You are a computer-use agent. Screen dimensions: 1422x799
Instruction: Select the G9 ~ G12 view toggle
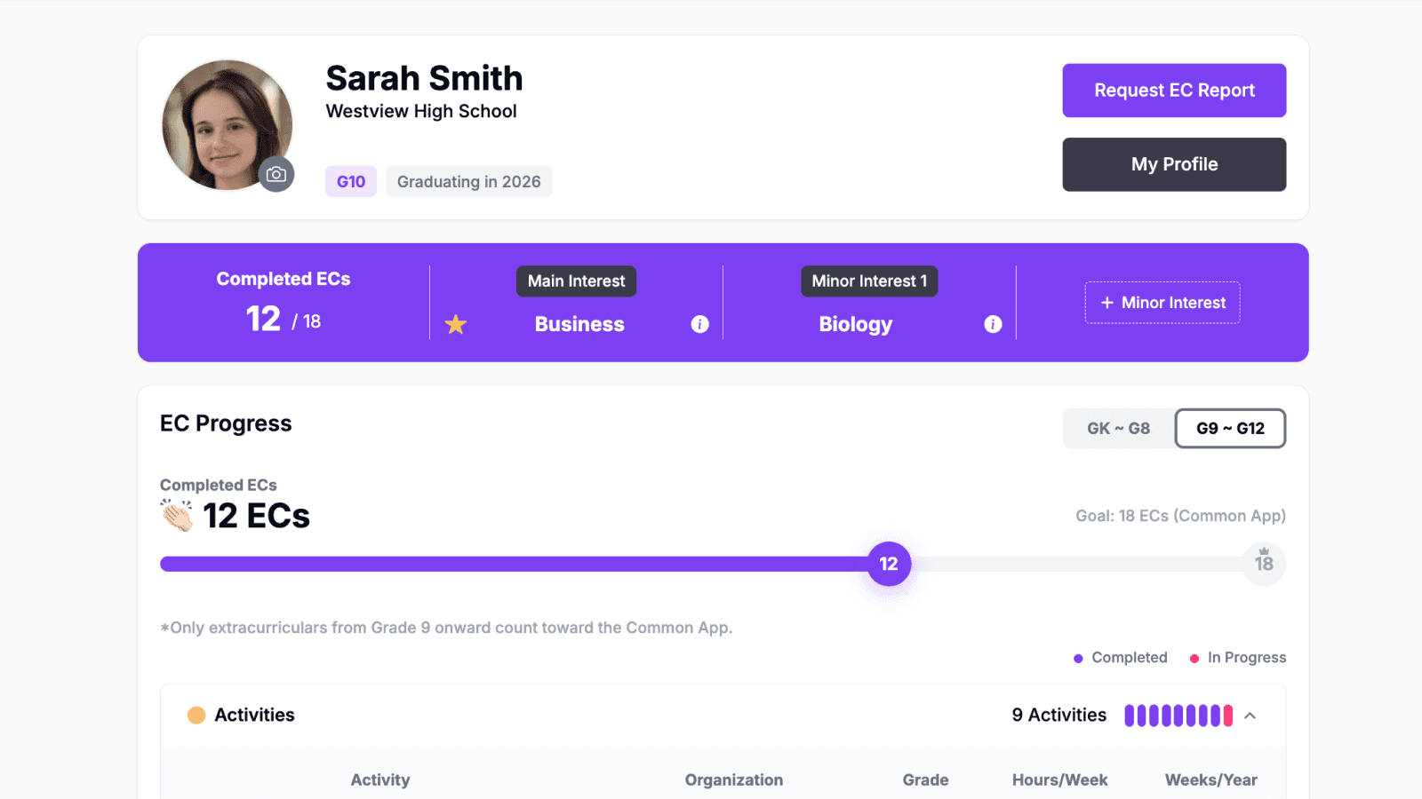pyautogui.click(x=1230, y=428)
